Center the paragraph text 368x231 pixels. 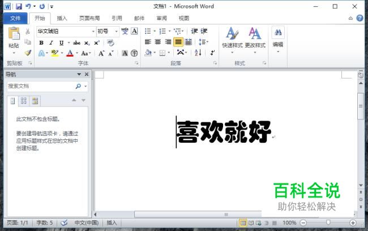[x=158, y=42]
